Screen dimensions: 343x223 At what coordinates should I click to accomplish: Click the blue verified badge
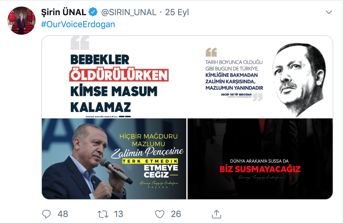(93, 12)
